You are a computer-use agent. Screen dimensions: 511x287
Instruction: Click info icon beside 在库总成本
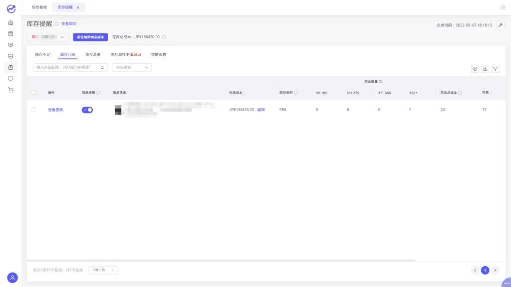[164, 37]
